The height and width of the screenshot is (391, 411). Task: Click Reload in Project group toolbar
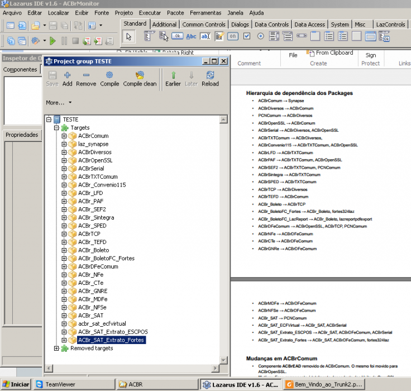pyautogui.click(x=210, y=79)
